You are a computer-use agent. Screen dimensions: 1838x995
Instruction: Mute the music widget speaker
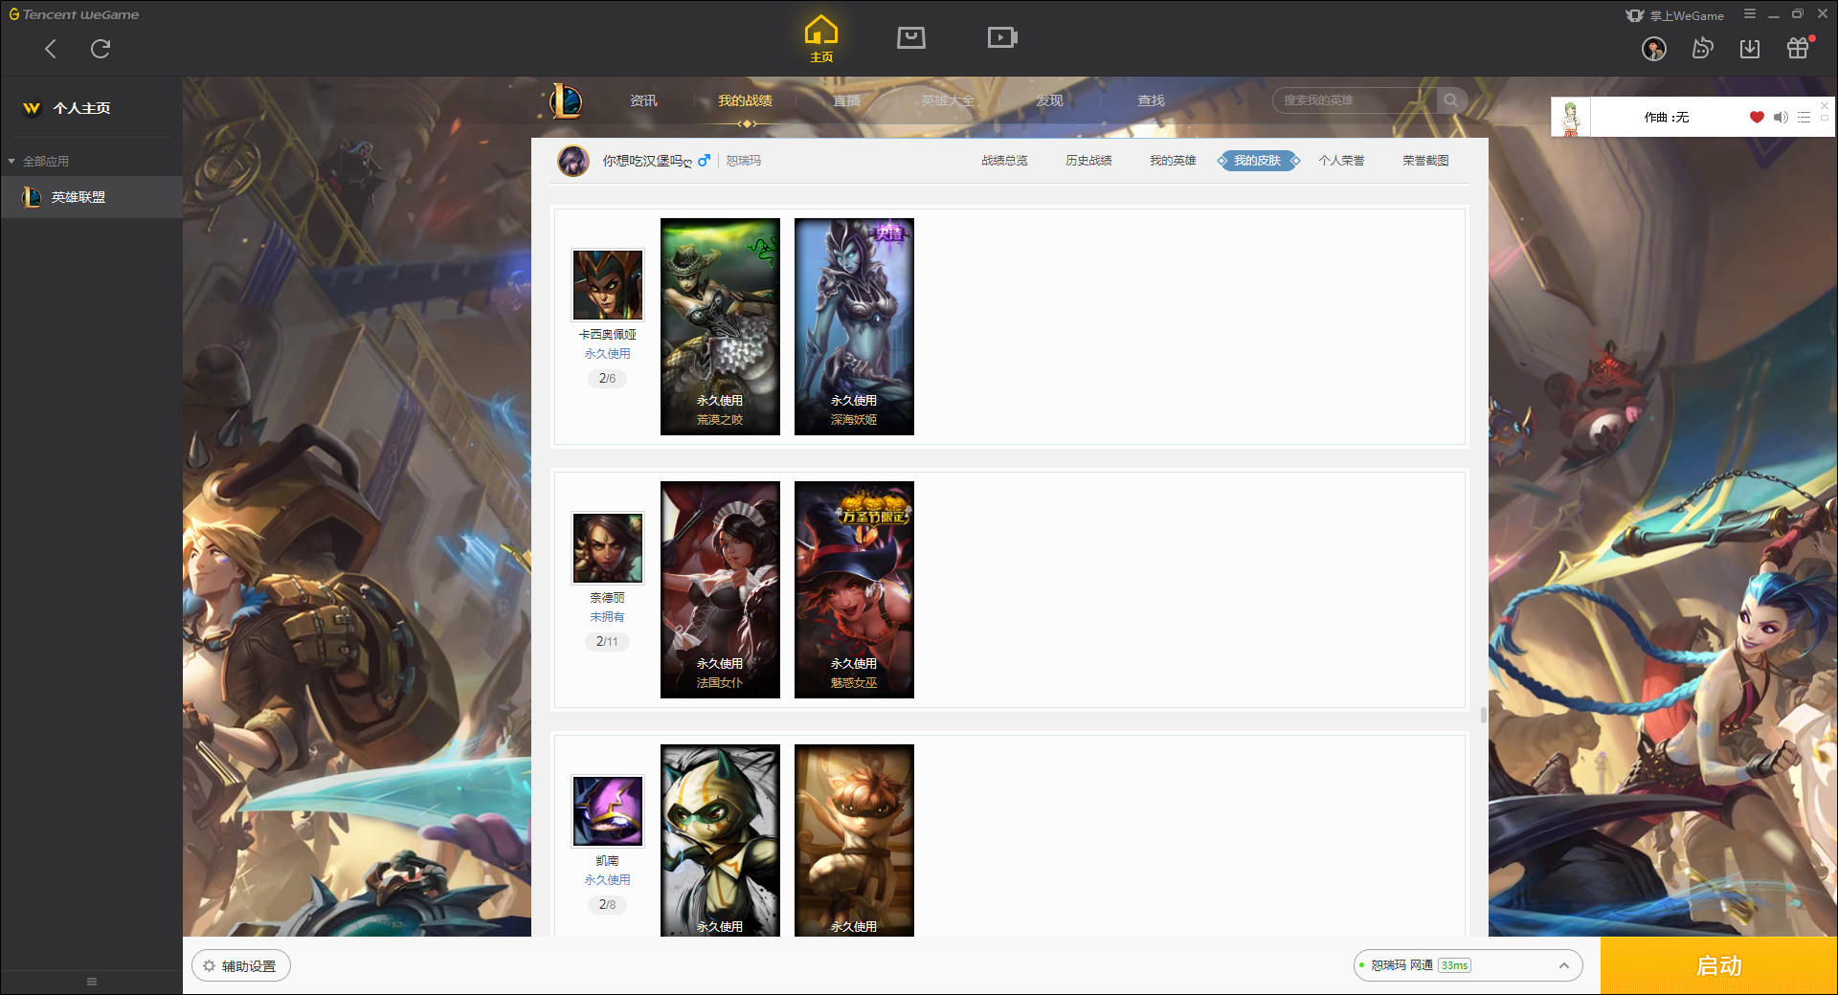(1781, 118)
